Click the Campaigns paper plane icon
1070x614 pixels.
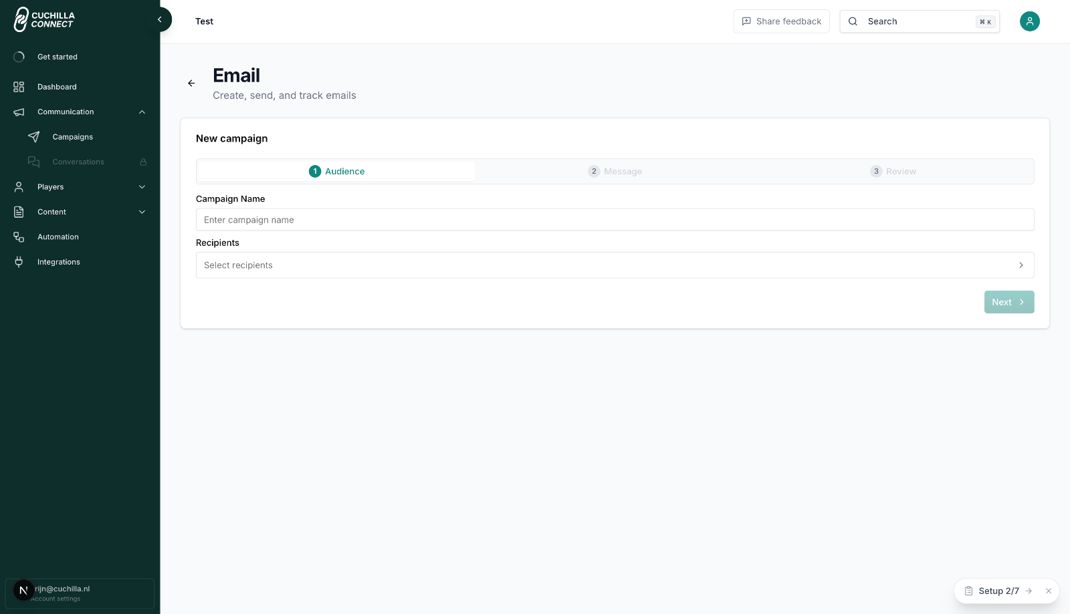[x=34, y=137]
